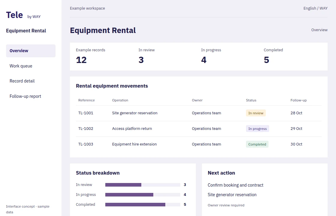Click Rental equipment movements heading
This screenshot has height=216, width=336.
coord(112,86)
